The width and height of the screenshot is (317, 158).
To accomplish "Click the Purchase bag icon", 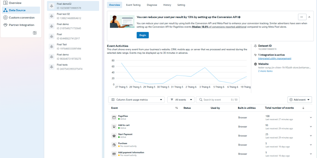I will coord(114,145).
